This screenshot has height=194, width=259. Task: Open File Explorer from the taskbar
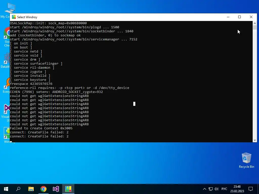click(x=31, y=189)
